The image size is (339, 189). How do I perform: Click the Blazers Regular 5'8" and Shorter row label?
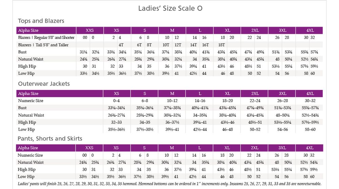46,38
